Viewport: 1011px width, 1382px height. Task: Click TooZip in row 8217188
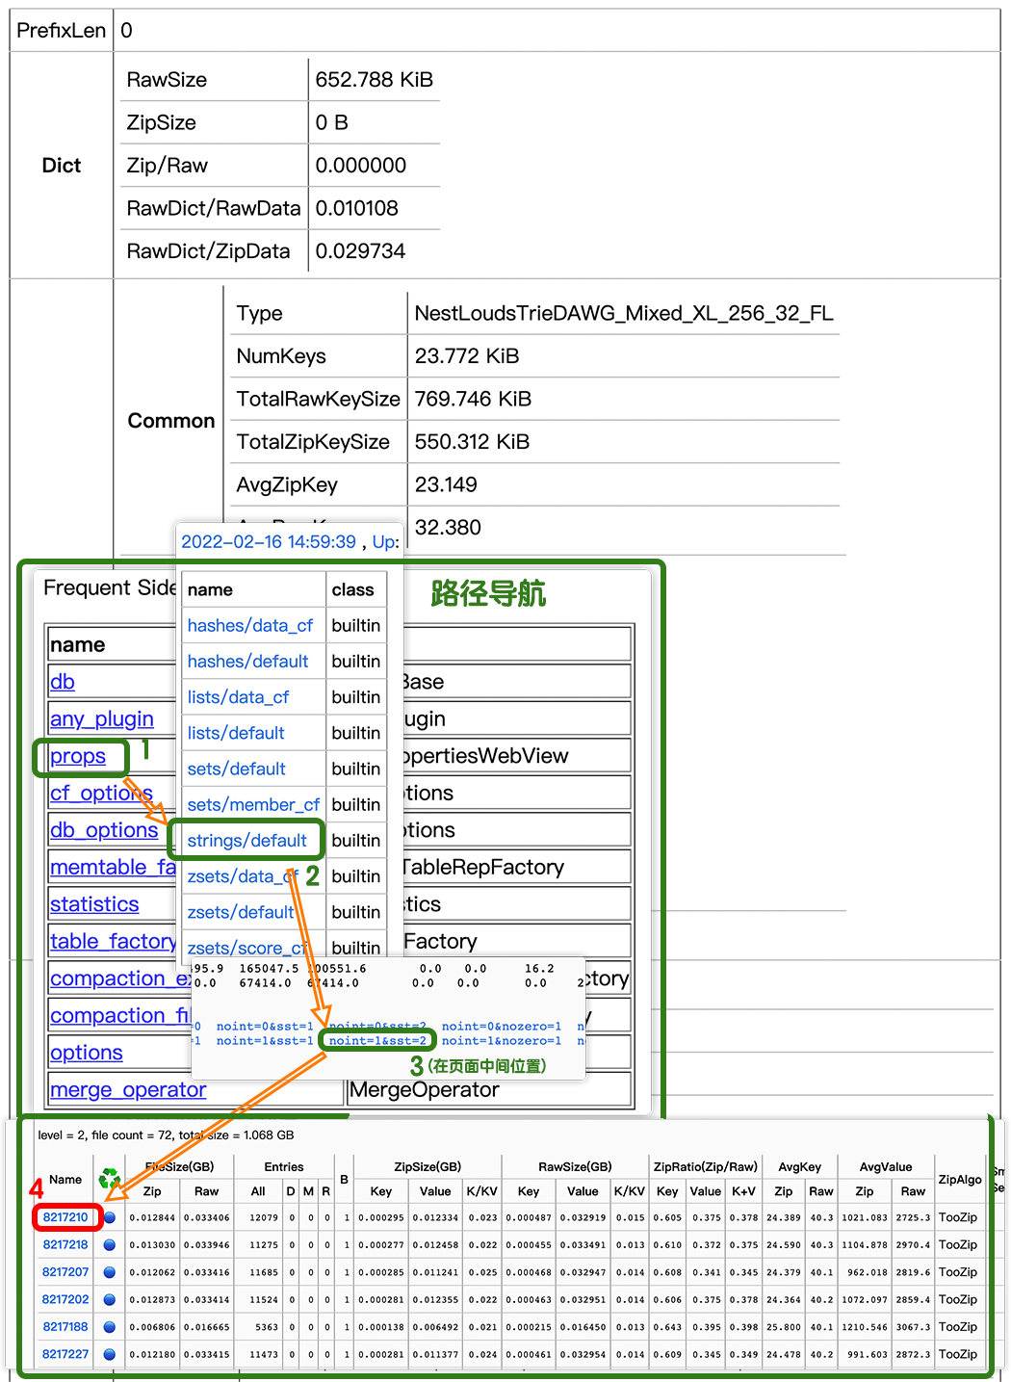(x=958, y=1327)
